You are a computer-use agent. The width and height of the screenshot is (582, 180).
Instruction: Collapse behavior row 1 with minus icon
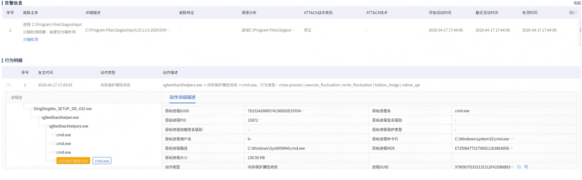point(8,85)
